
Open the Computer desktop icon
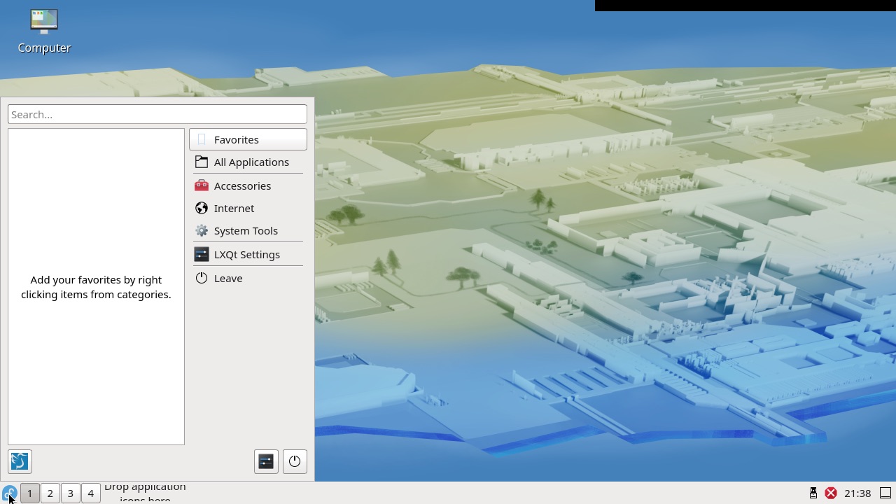(44, 31)
